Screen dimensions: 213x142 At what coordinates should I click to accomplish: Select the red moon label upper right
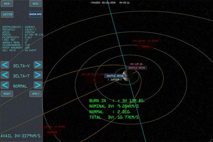pos(146,47)
